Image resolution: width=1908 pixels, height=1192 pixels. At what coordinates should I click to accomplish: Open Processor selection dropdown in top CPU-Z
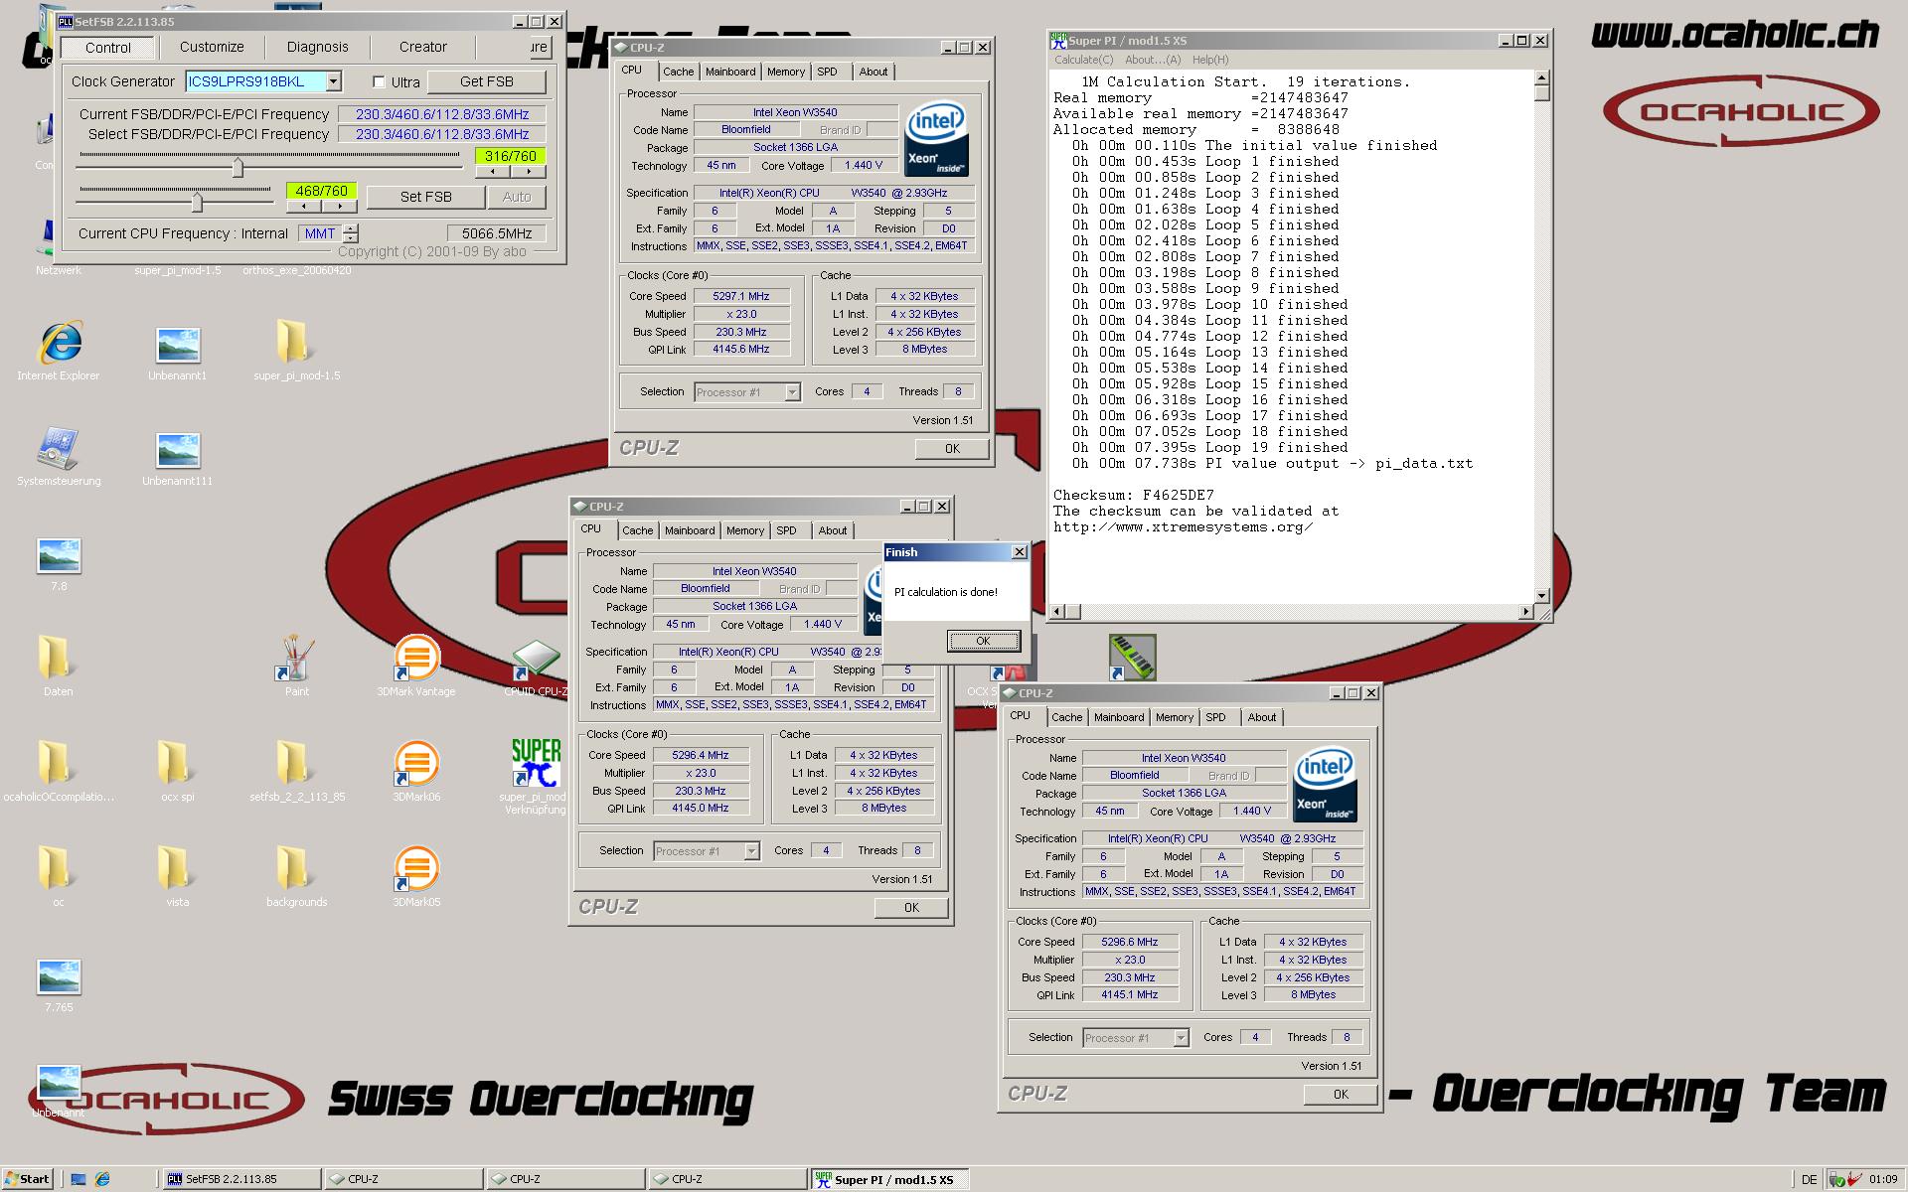click(792, 392)
